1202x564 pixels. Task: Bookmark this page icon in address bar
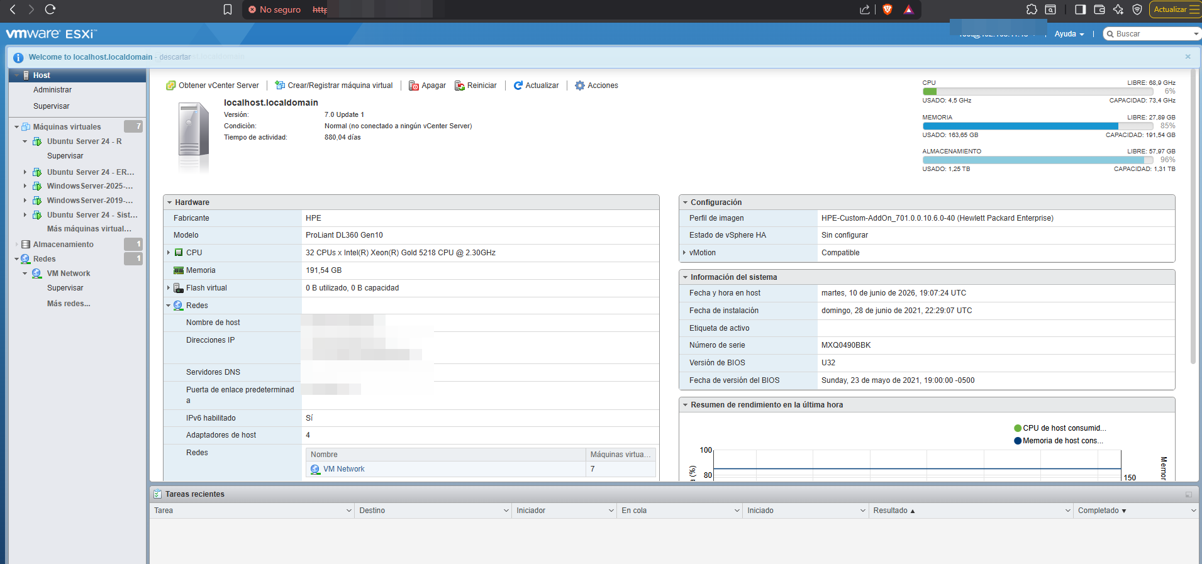coord(228,9)
